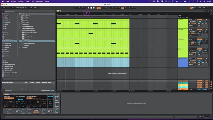Open the Ver menu
The width and height of the screenshot is (213, 120).
(33, 1)
